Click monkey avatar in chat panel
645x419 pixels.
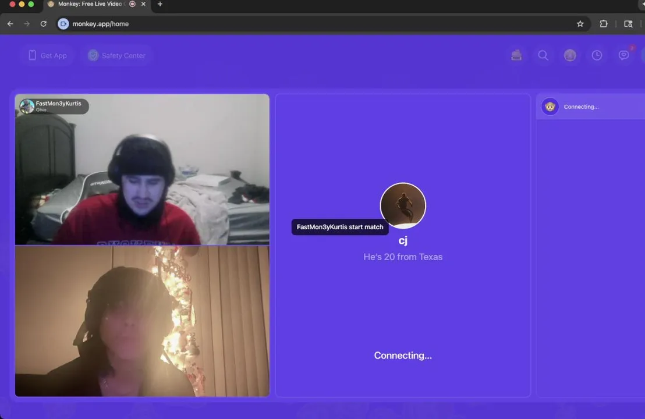[550, 106]
